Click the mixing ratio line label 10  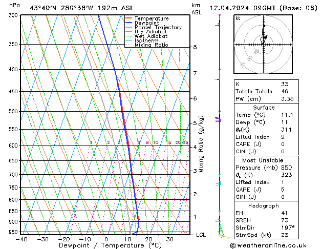(156, 142)
